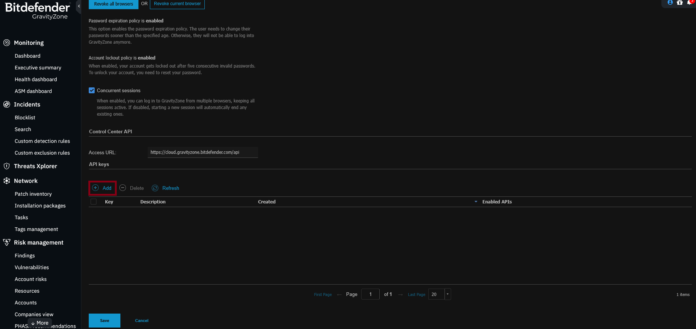Open Findings under Risk management
The height and width of the screenshot is (329, 696).
tap(25, 256)
